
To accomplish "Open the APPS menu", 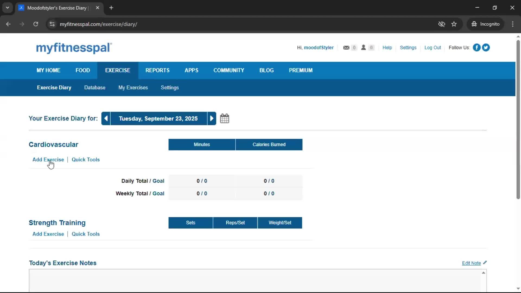I will [192, 71].
